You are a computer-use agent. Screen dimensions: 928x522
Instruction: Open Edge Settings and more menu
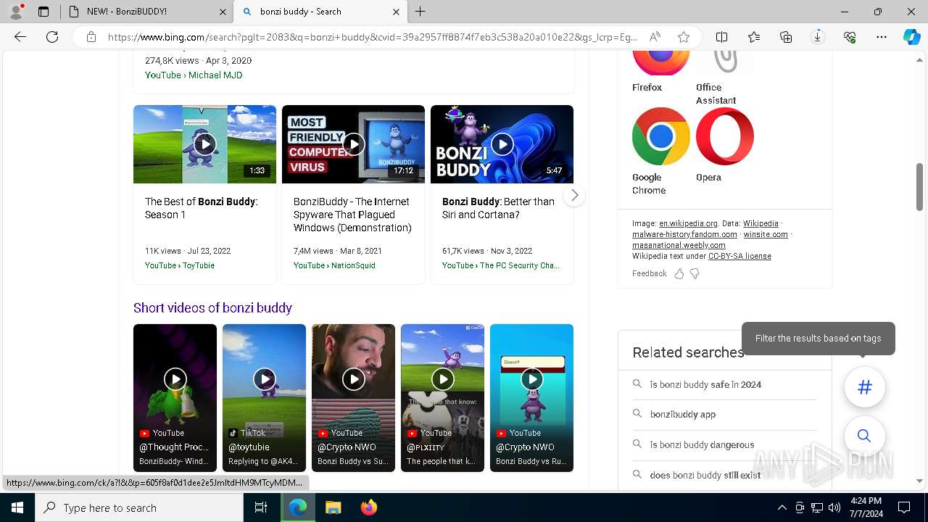tap(882, 37)
